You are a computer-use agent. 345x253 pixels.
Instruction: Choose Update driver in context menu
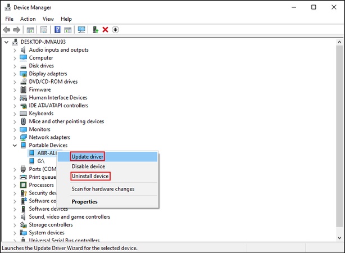point(88,156)
